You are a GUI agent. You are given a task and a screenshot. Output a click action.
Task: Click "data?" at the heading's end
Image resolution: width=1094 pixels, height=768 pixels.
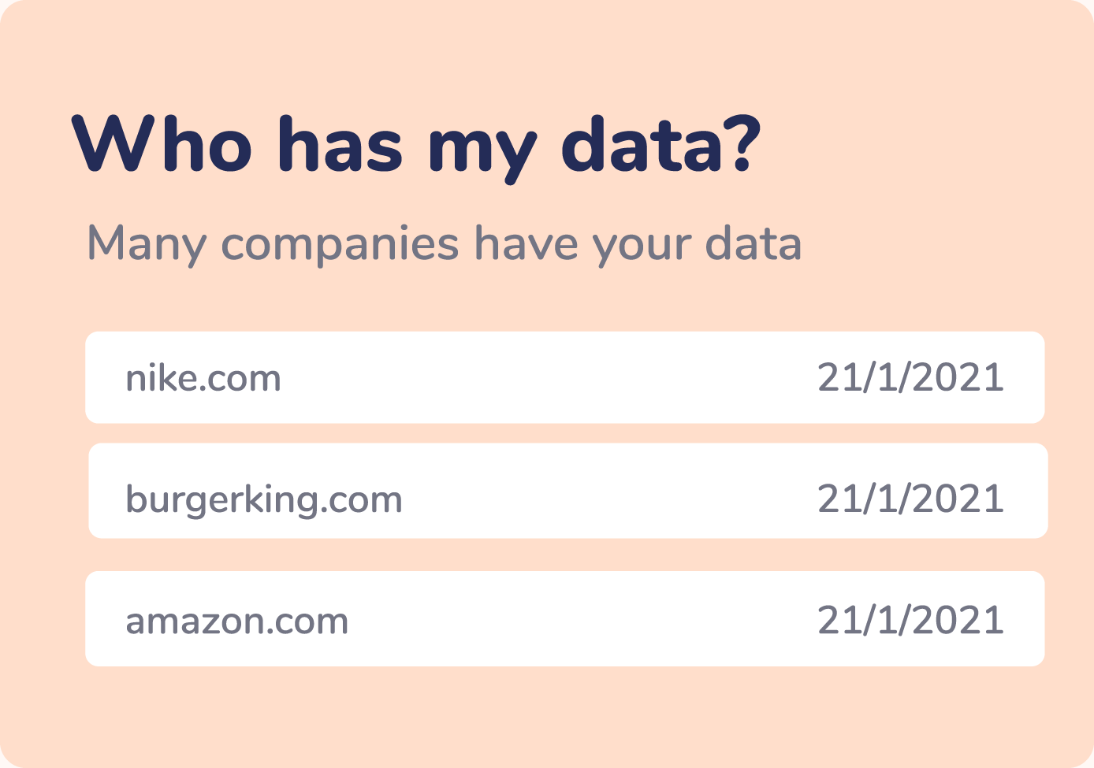[x=660, y=146]
